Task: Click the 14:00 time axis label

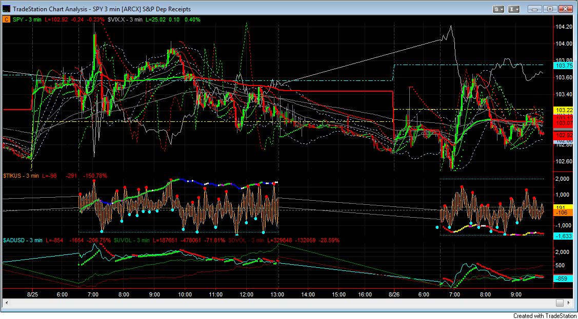Action: (x=308, y=294)
